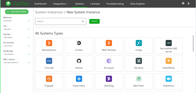Pick the Icinga system icon
This screenshot has height=93, width=196.
pyautogui.click(x=139, y=43)
